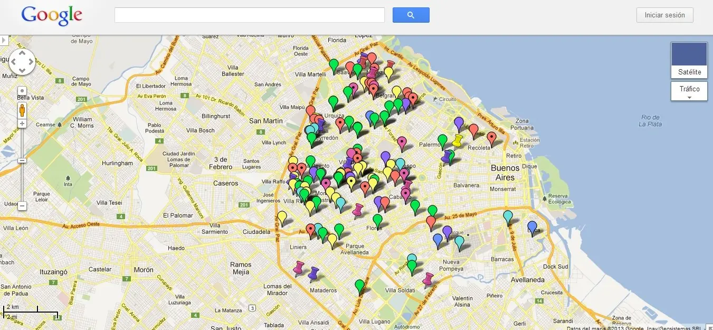The width and height of the screenshot is (713, 330).
Task: Zoom out with the minus button
Action: [22, 206]
